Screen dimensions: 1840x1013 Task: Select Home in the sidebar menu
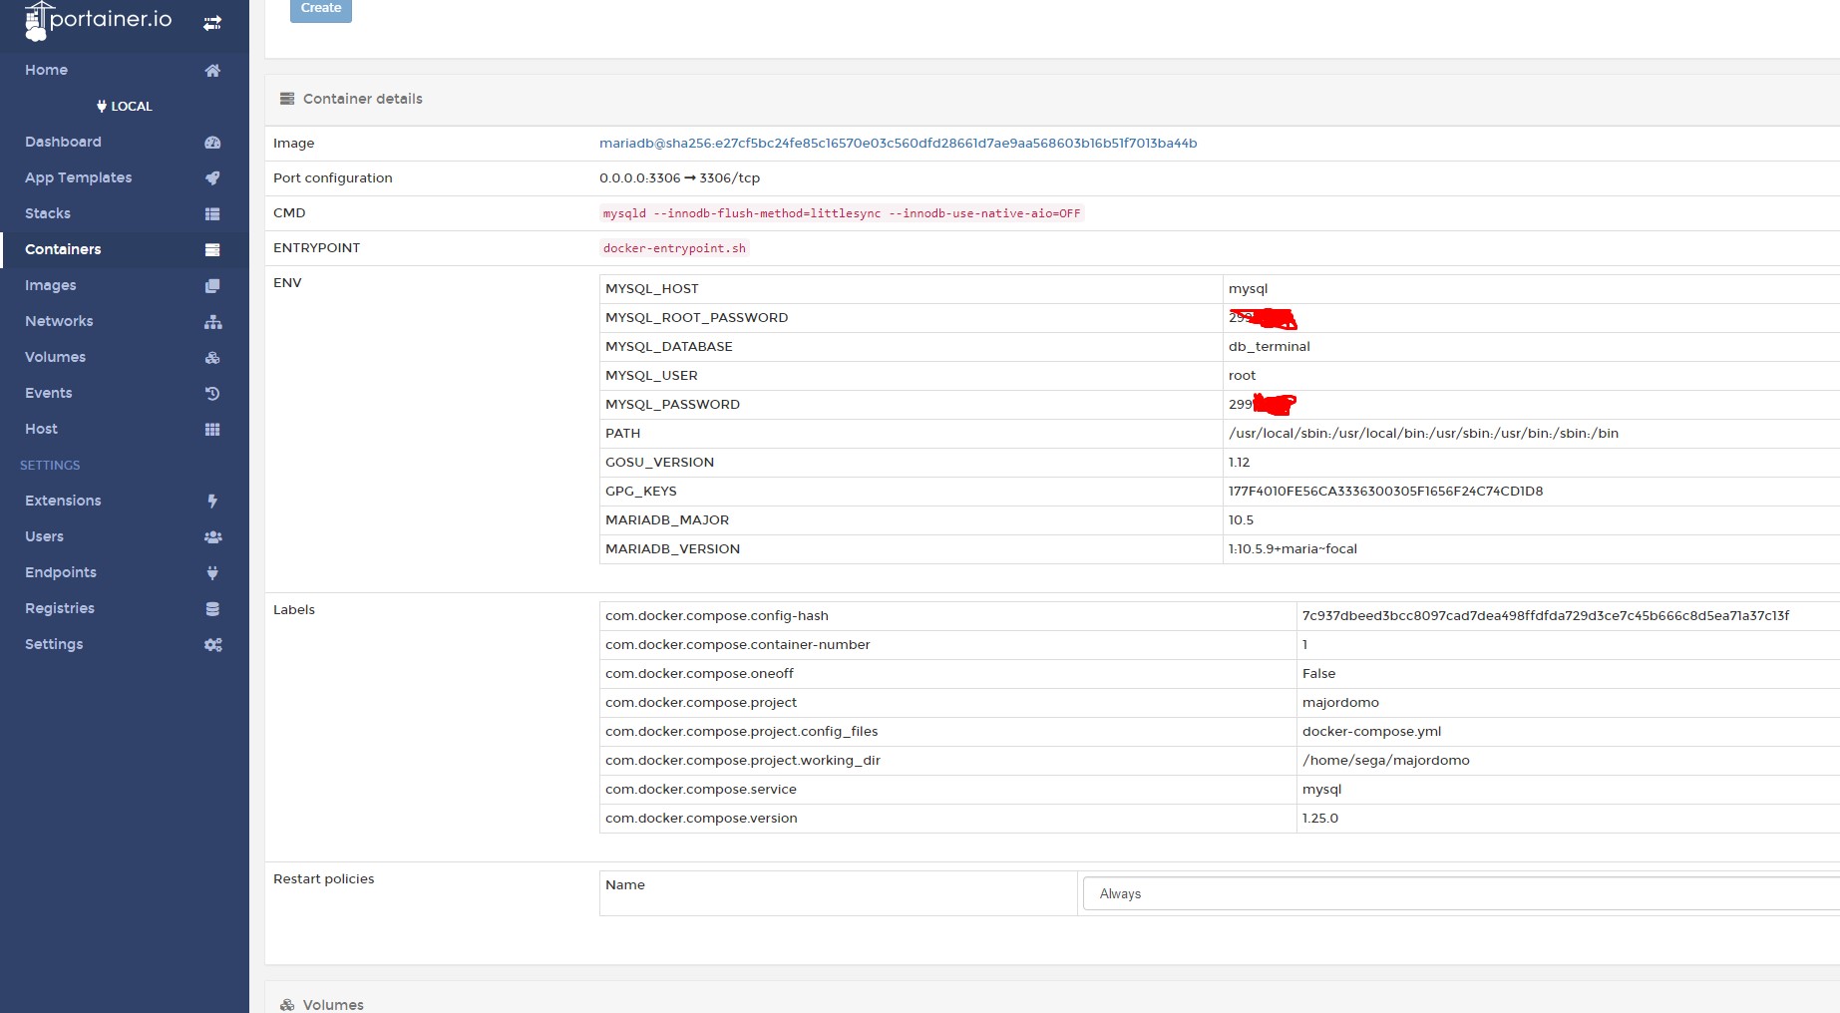tap(46, 70)
